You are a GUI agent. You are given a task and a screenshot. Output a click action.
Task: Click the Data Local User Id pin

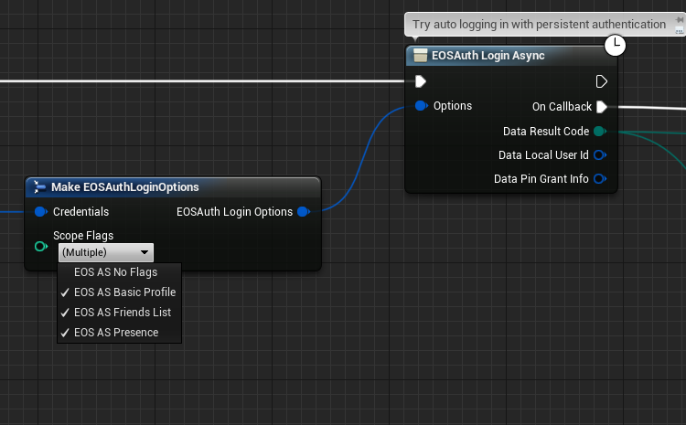pos(599,155)
